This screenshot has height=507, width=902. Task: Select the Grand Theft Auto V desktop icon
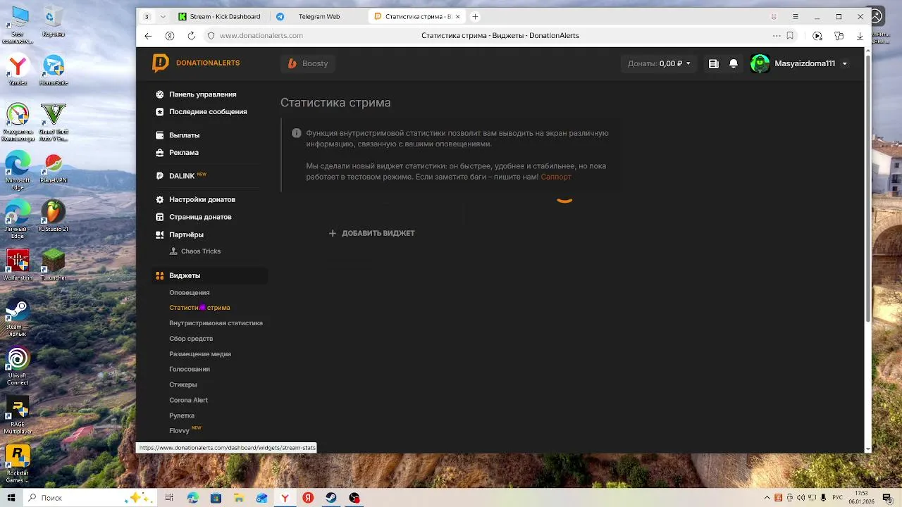(54, 123)
